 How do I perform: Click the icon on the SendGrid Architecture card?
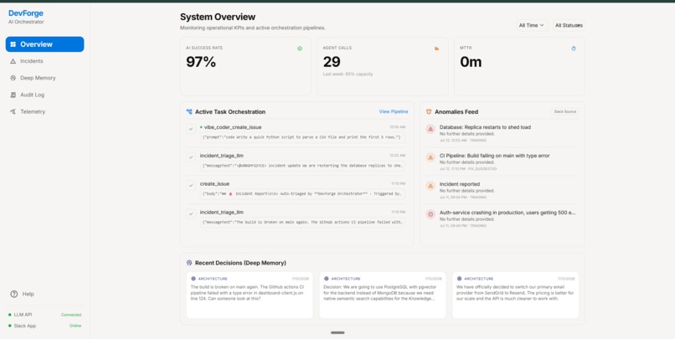coord(459,279)
